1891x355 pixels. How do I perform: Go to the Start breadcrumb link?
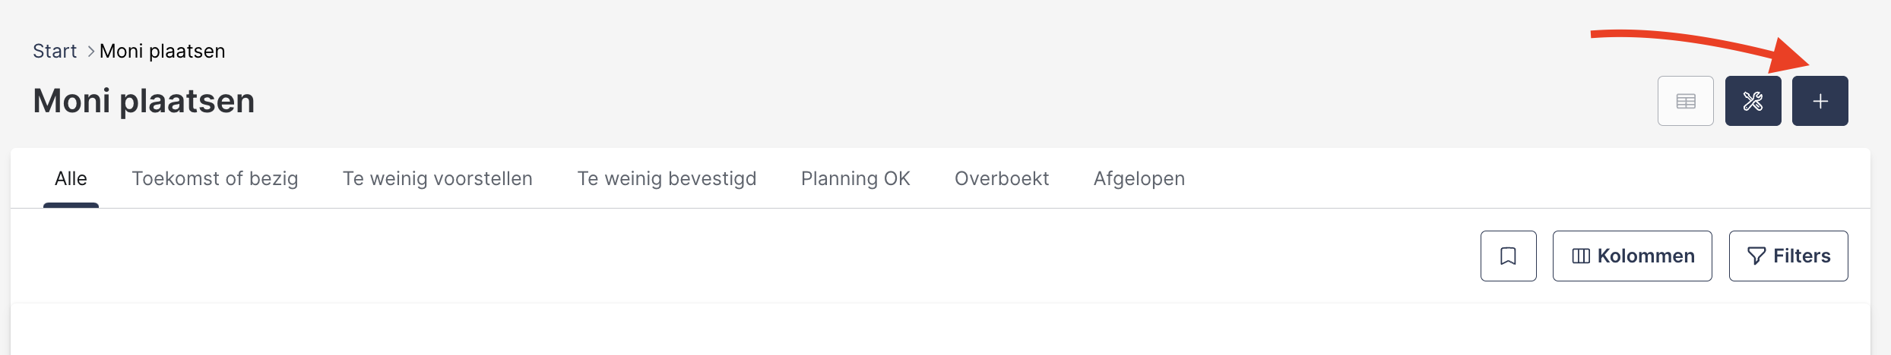click(55, 51)
